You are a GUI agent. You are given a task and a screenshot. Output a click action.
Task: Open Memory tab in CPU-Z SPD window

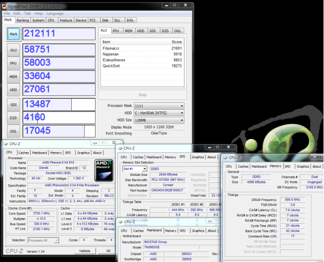tap(170, 157)
